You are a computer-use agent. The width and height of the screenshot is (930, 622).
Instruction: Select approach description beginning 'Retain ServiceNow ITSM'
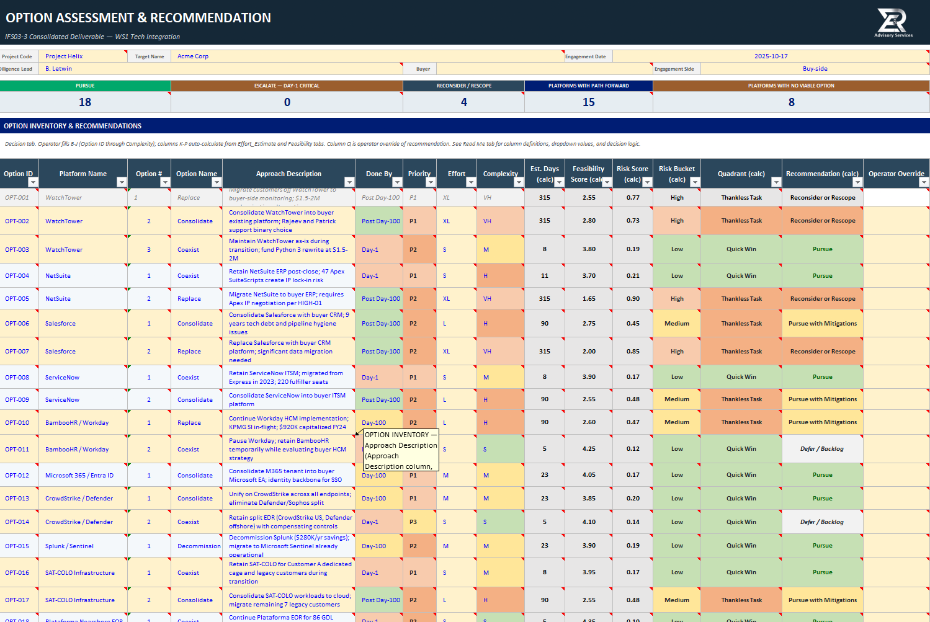click(288, 377)
